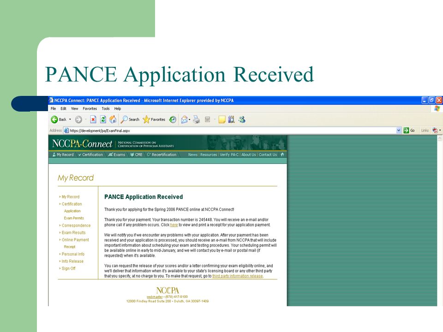
Task: Open the History clock-globe icon
Action: point(173,120)
